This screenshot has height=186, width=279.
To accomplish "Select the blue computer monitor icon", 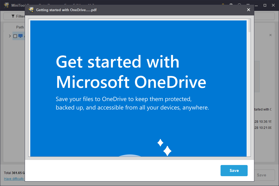I will click(20, 36).
